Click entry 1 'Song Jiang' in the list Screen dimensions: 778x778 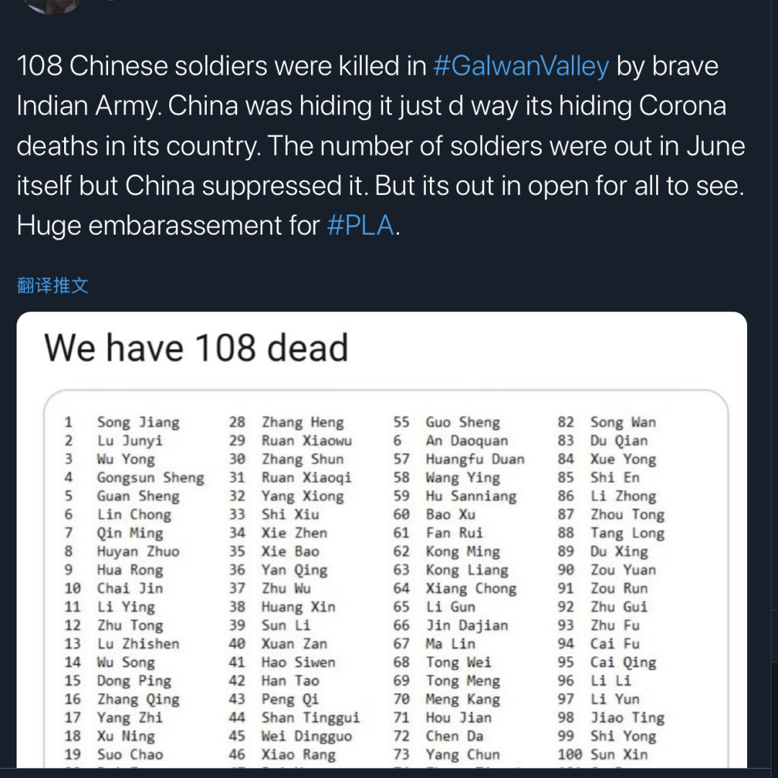click(x=138, y=422)
